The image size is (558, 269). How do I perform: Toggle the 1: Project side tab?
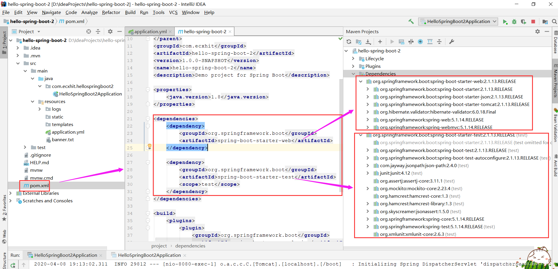(x=4, y=43)
